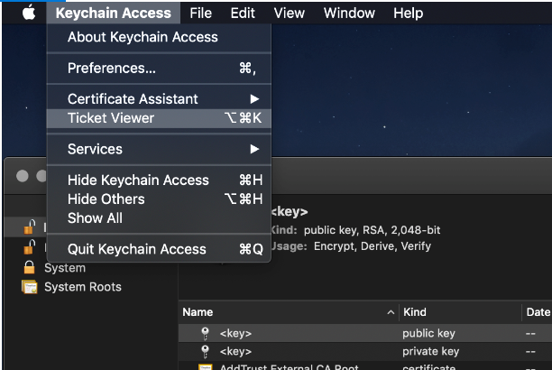Choose About Keychain Access
552x370 pixels.
159,37
